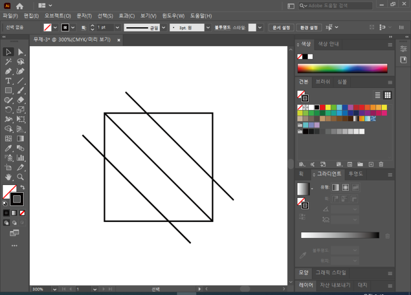Close the 무제-3 document tab
The height and width of the screenshot is (295, 411).
[119, 40]
